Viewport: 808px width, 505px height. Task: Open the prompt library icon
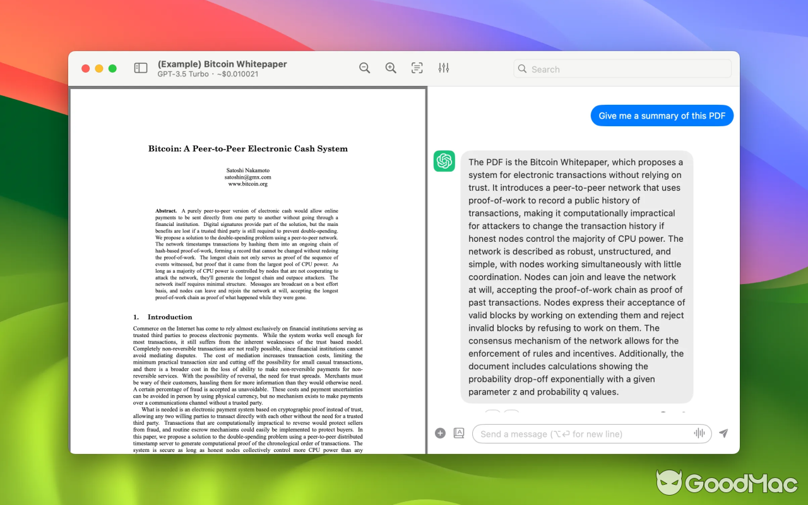click(458, 433)
